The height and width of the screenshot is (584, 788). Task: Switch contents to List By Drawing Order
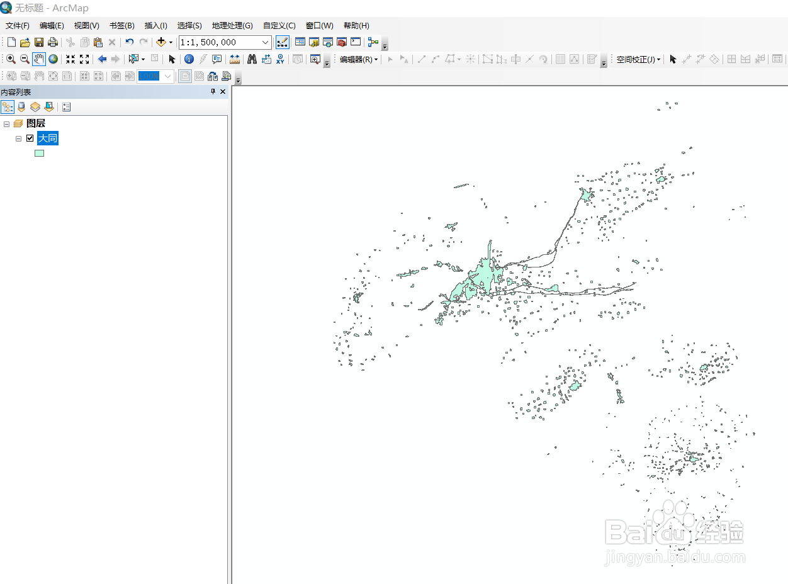(x=8, y=107)
